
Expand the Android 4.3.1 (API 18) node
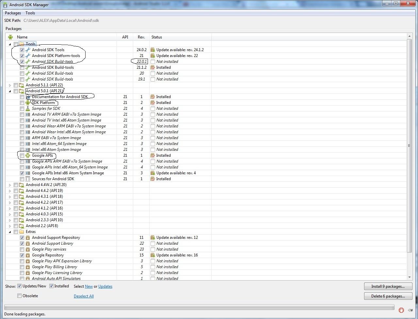click(10, 196)
